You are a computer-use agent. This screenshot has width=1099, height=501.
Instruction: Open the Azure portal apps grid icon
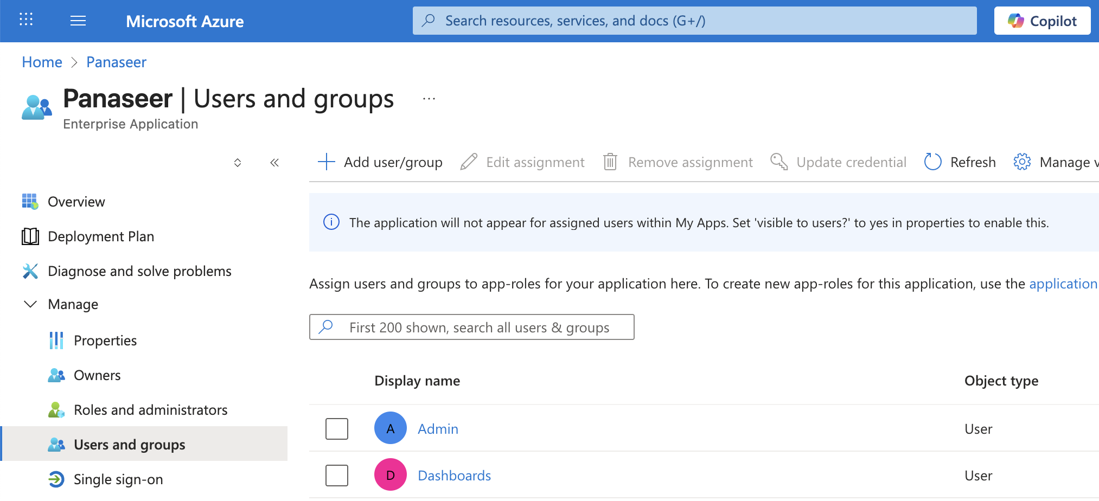26,20
